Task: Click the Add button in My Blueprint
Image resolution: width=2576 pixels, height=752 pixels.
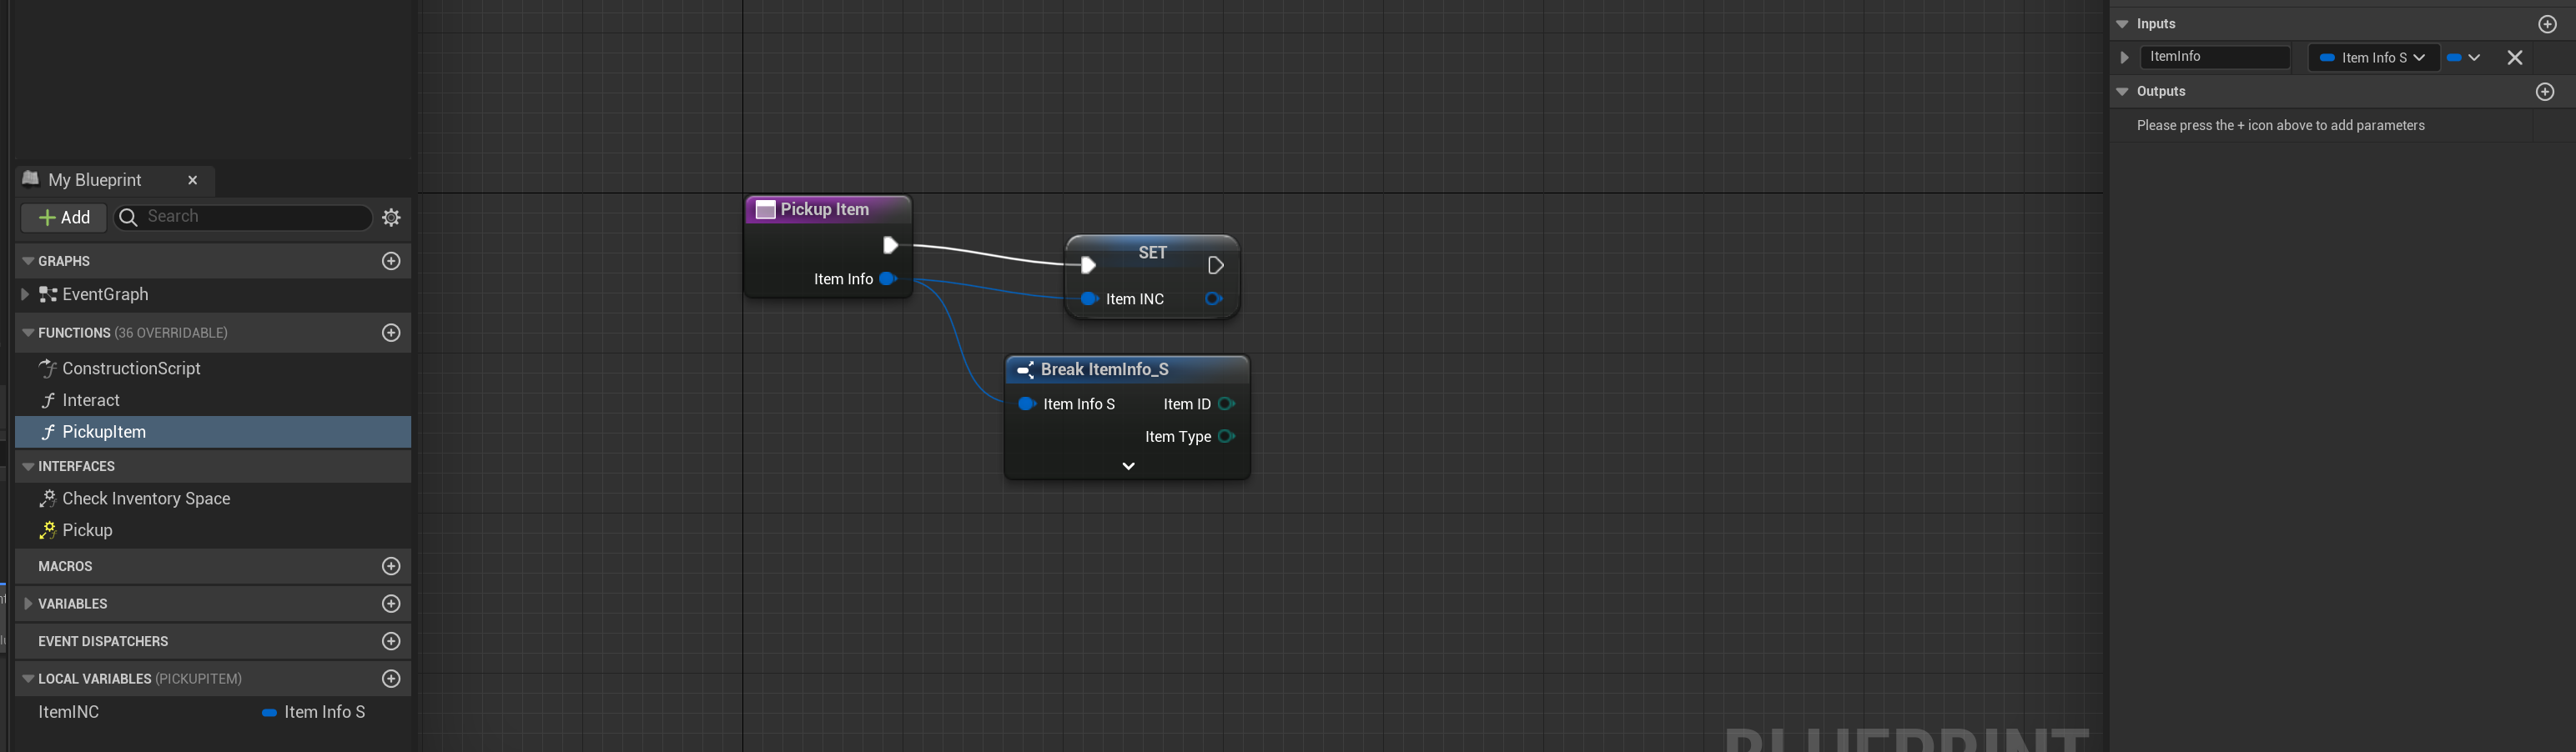Action: [63, 217]
